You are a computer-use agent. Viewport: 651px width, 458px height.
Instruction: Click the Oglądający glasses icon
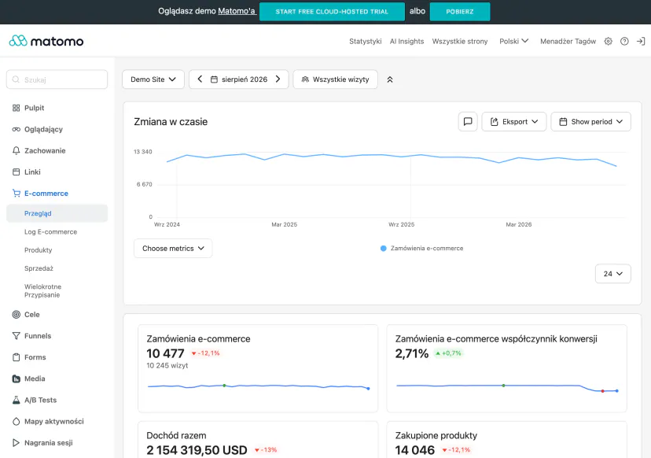[x=17, y=129]
